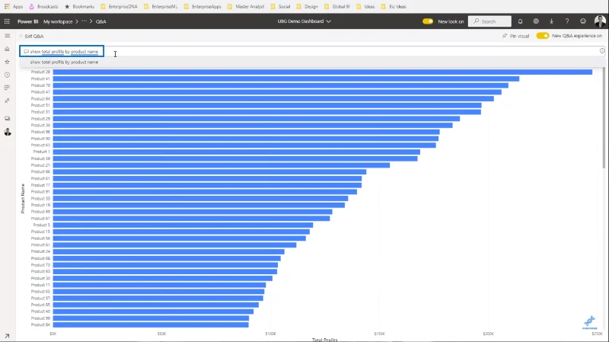Open the Broadcasts bookmark

pyautogui.click(x=43, y=7)
